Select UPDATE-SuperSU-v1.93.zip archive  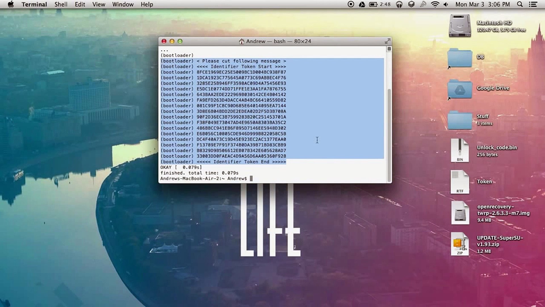460,244
